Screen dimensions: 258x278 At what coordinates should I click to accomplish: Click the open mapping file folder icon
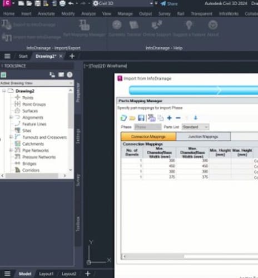(x=132, y=118)
